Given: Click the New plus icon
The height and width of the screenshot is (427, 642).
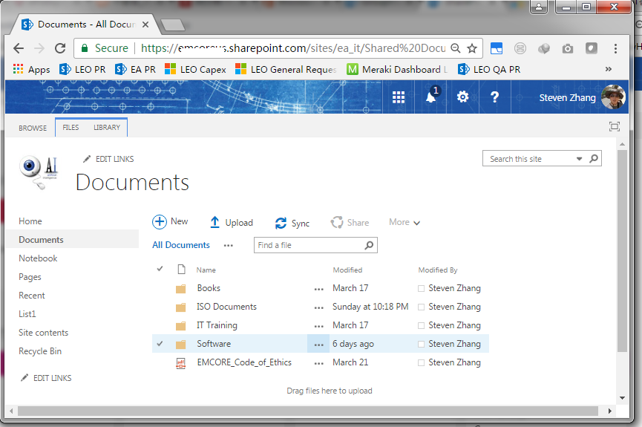Looking at the screenshot, I should coord(160,222).
